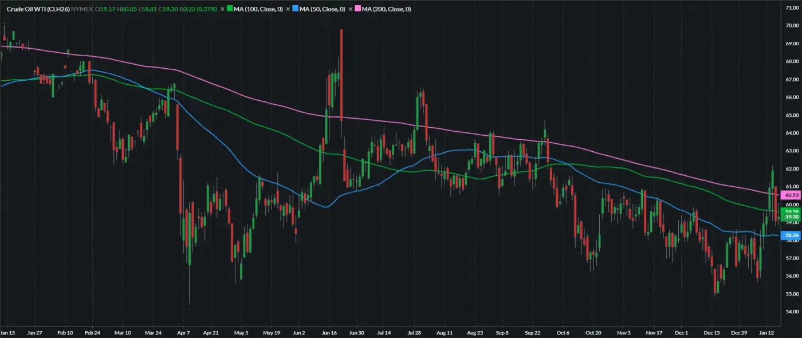This screenshot has height=338, width=802.
Task: Click the Crude Oil WTI (CLH26) symbol title
Action: click(x=38, y=9)
